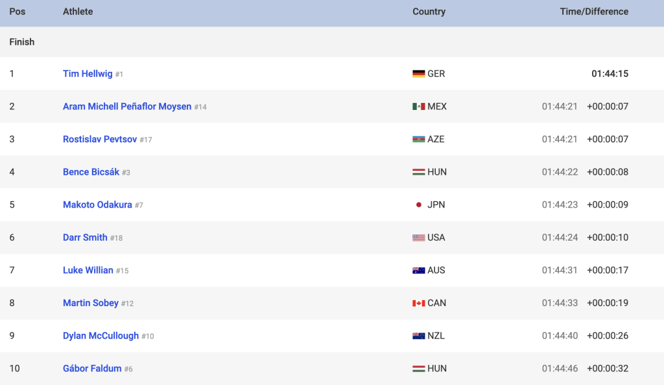Open the Rostislav Pevtsov athlete link
The width and height of the screenshot is (664, 385).
click(x=100, y=139)
